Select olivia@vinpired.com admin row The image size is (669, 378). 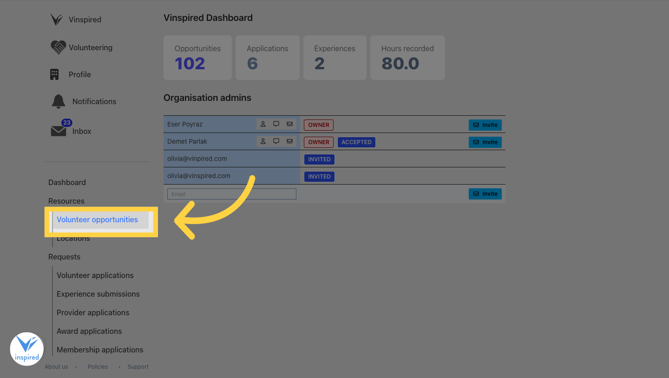click(334, 159)
